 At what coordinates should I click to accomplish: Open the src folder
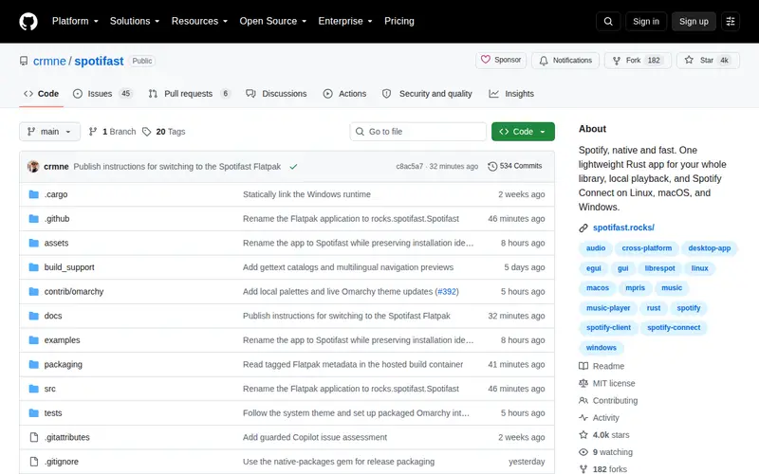50,389
